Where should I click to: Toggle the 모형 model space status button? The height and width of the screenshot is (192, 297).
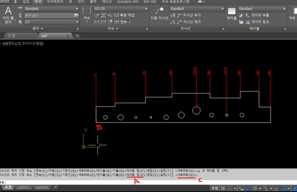pyautogui.click(x=215, y=188)
